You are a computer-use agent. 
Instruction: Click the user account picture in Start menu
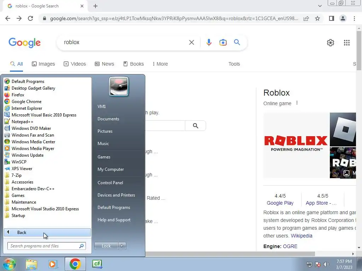pyautogui.click(x=119, y=87)
